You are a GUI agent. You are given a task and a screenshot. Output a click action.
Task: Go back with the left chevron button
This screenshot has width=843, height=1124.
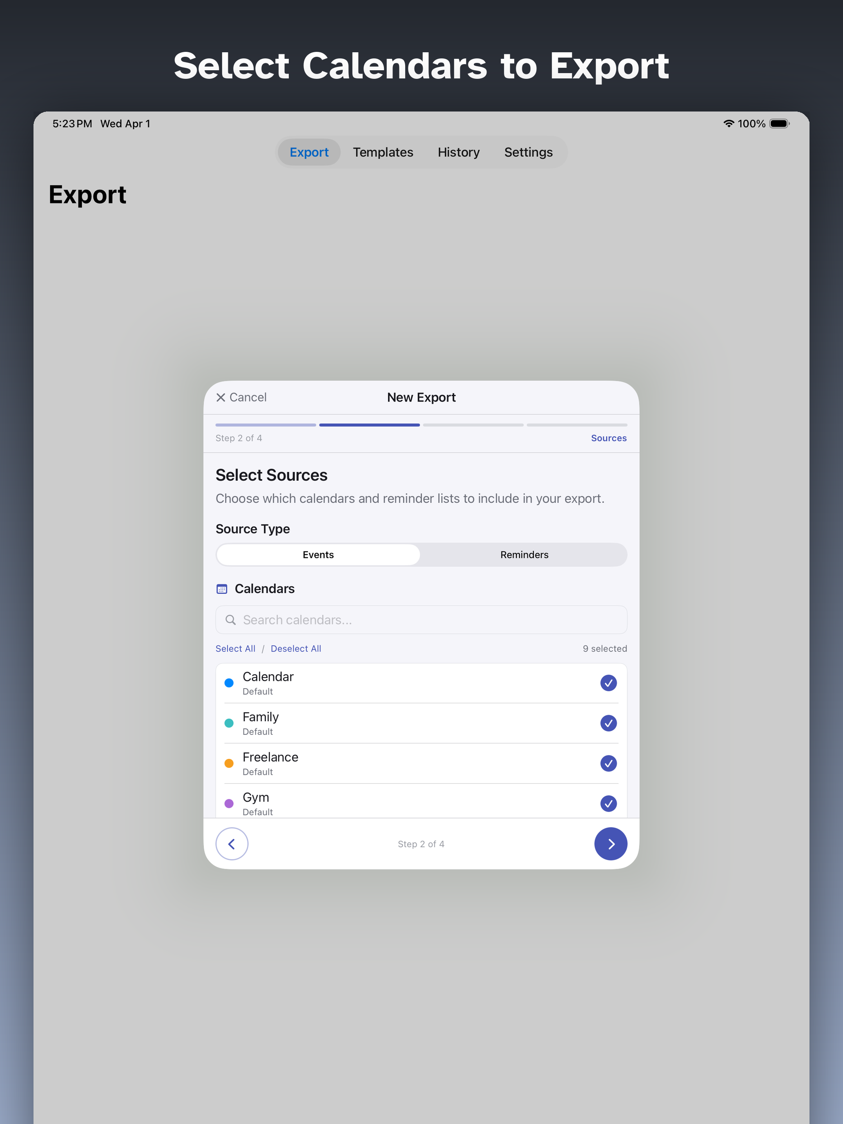coord(232,843)
